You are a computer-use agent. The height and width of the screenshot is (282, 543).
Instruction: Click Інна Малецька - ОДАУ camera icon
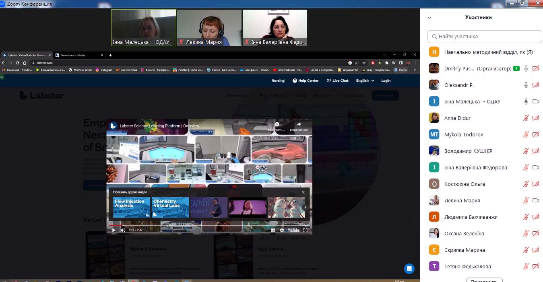(535, 101)
